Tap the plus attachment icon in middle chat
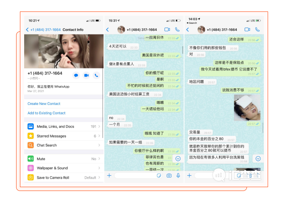Screen dimensions: 288x199 pos(109,175)
